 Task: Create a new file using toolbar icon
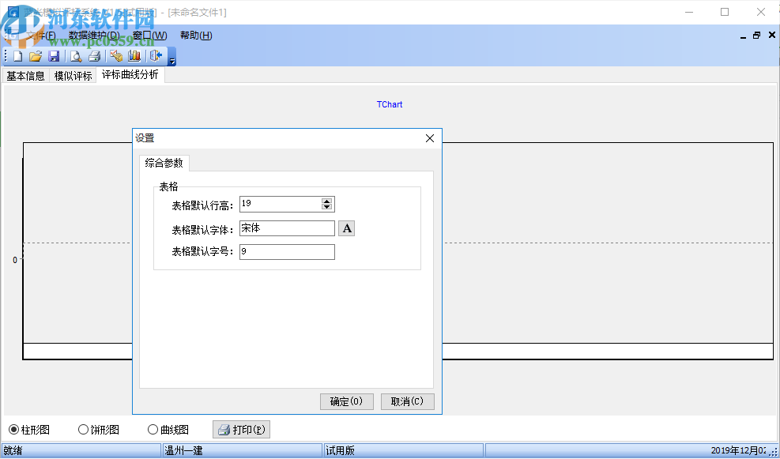(x=17, y=55)
